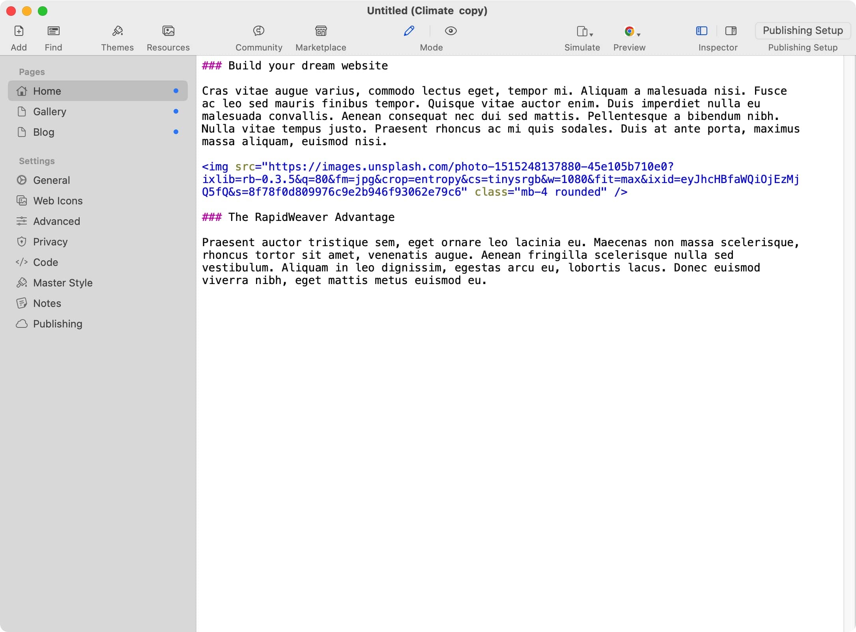This screenshot has height=632, width=856.
Task: Open the Preview browser dropdown
Action: (632, 31)
